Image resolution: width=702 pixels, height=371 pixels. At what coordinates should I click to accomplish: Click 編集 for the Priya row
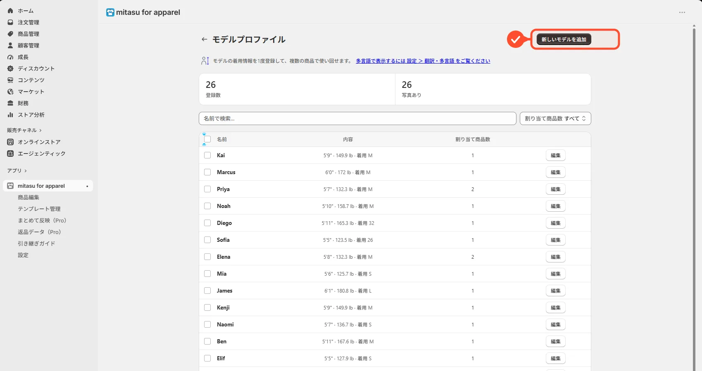point(556,189)
